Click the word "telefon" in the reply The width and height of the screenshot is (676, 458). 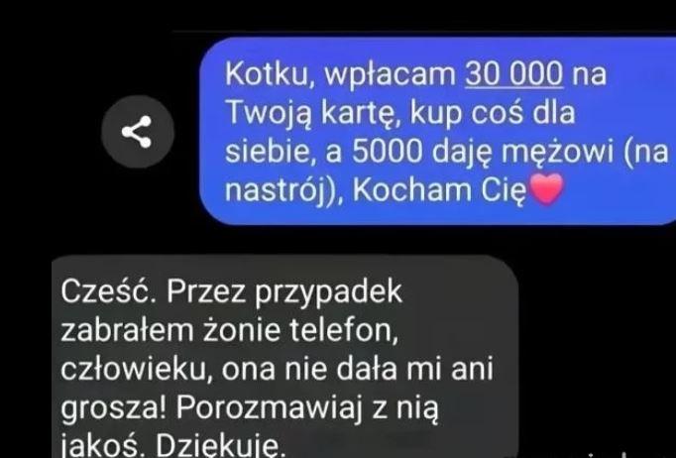(x=343, y=331)
